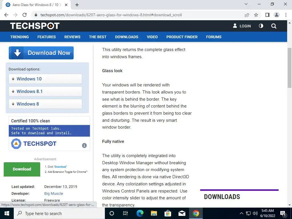The image size is (292, 219).
Task: Click the TechSpot certified badge logo
Action: pyautogui.click(x=34, y=144)
